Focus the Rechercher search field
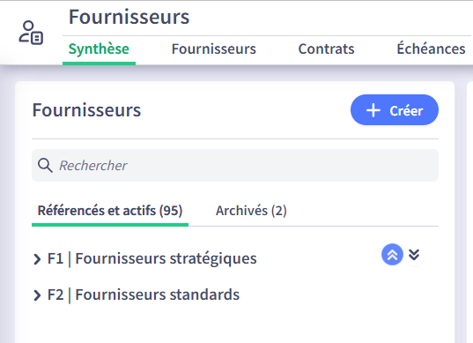The height and width of the screenshot is (343, 473). (x=235, y=166)
